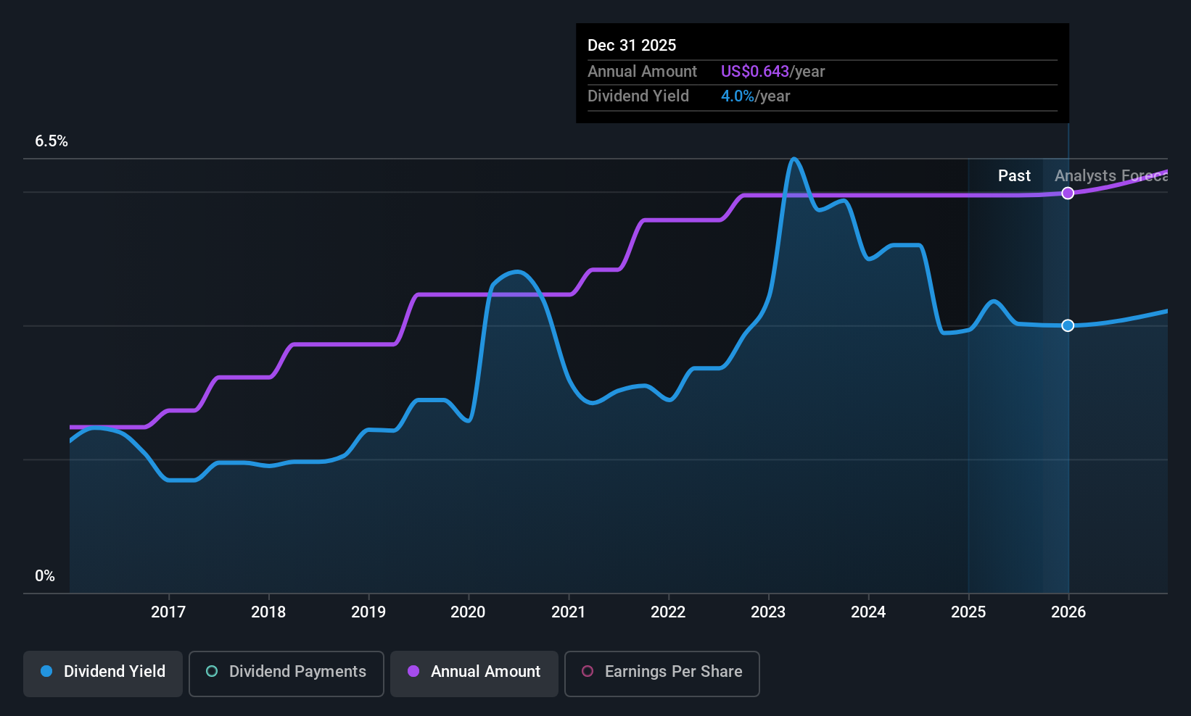Click the dividend yield peak near 2023
1191x716 pixels.
[x=794, y=159]
